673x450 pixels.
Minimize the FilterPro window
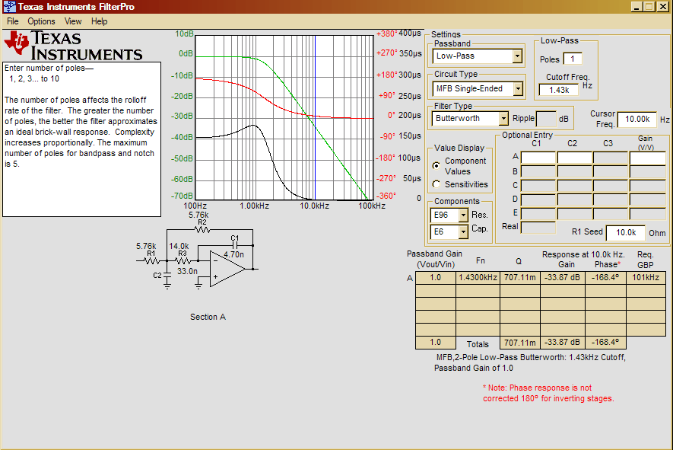click(636, 6)
